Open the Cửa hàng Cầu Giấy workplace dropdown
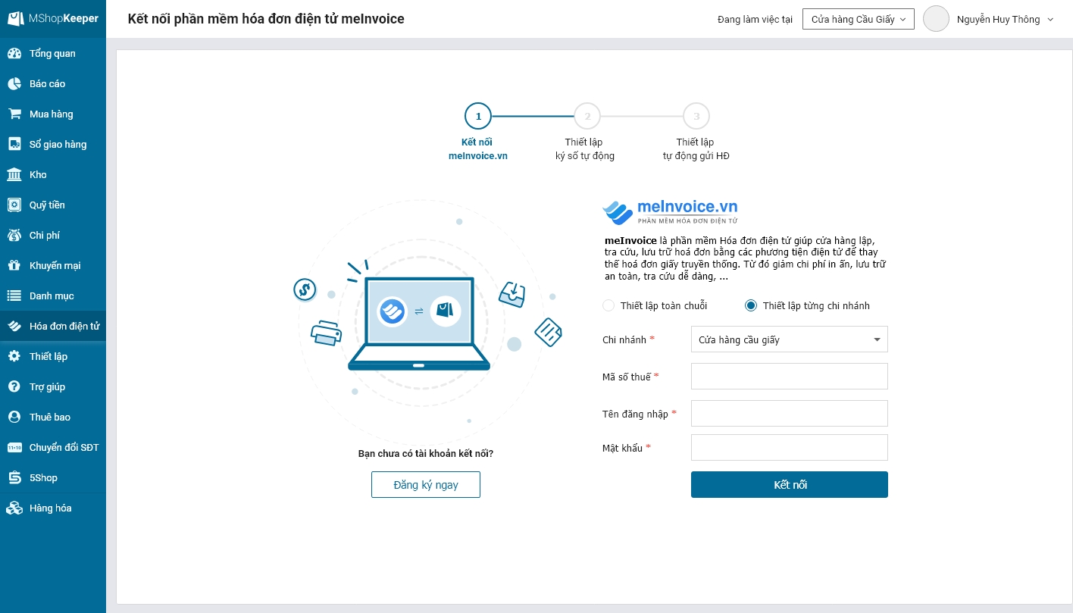 [x=859, y=19]
